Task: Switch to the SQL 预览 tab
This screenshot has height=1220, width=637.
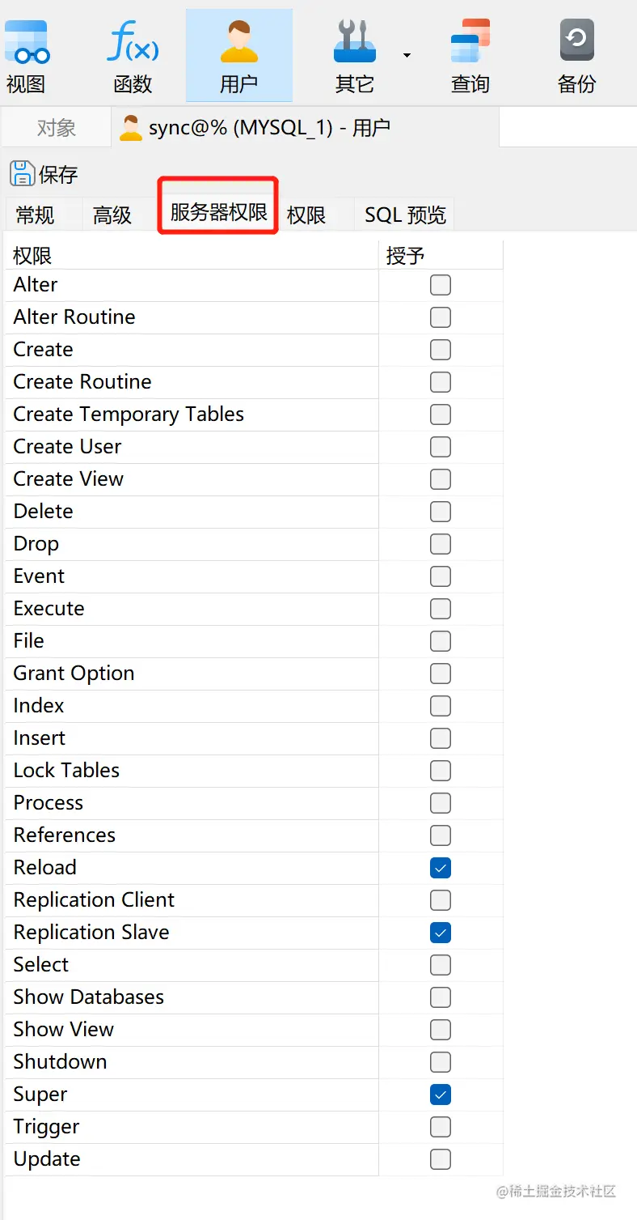Action: coord(405,215)
